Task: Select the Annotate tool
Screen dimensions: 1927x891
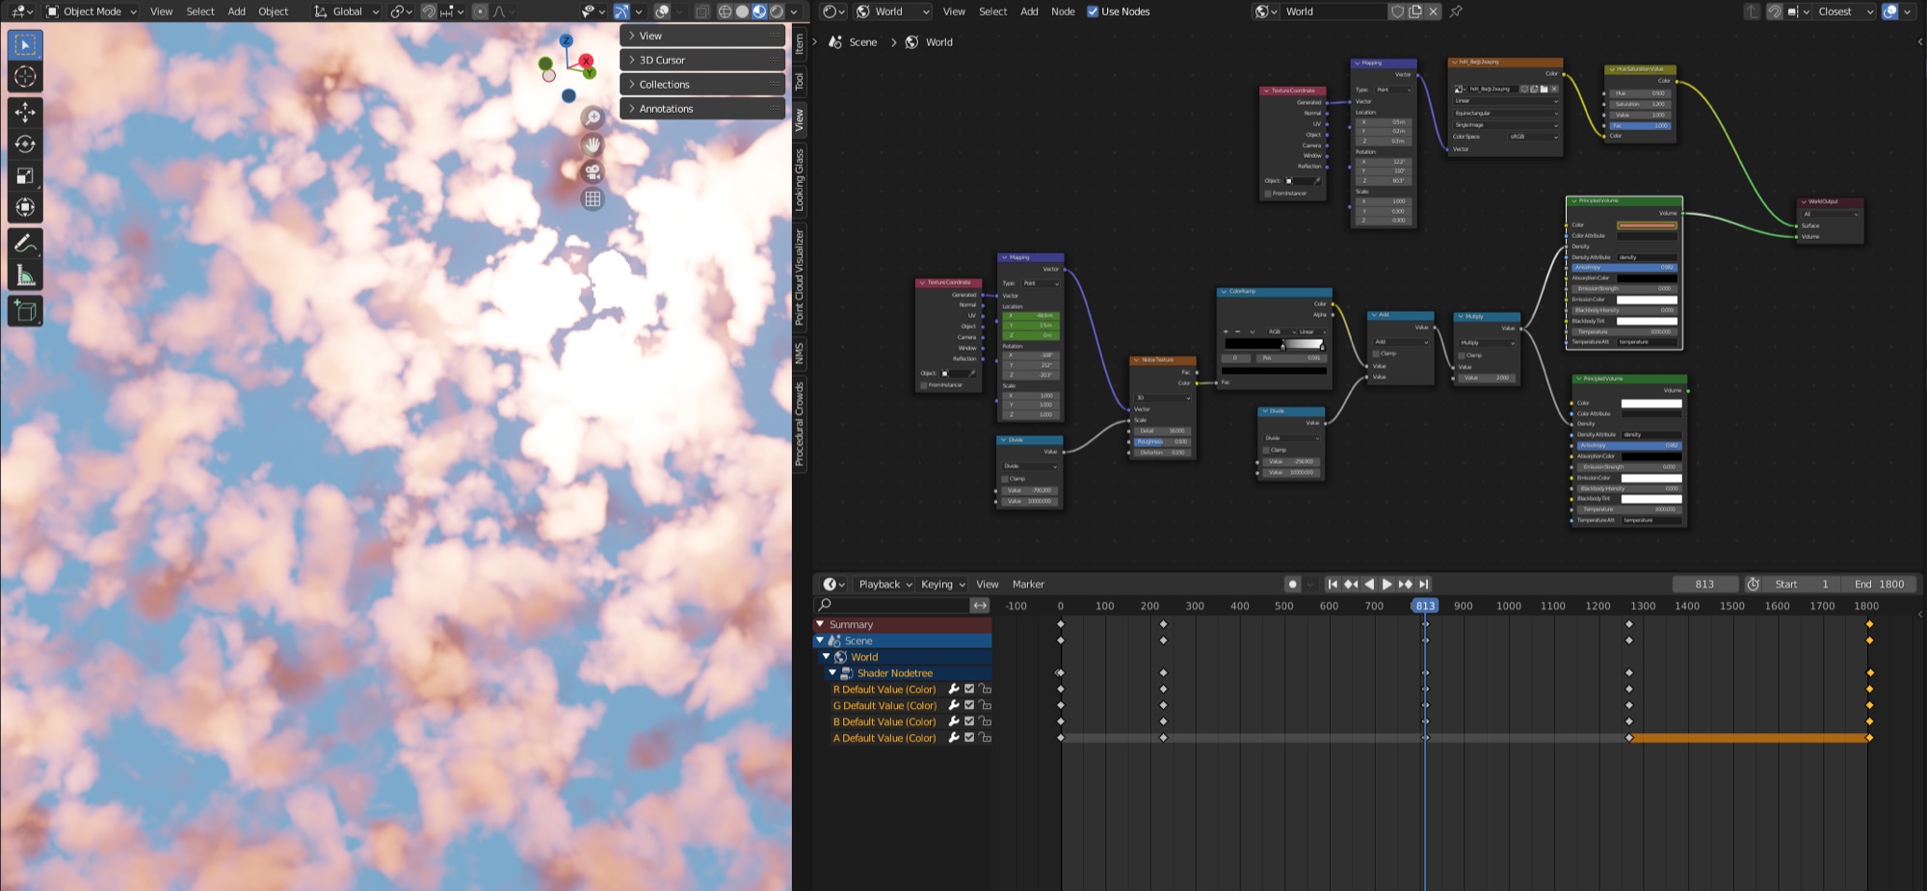Action: point(25,244)
